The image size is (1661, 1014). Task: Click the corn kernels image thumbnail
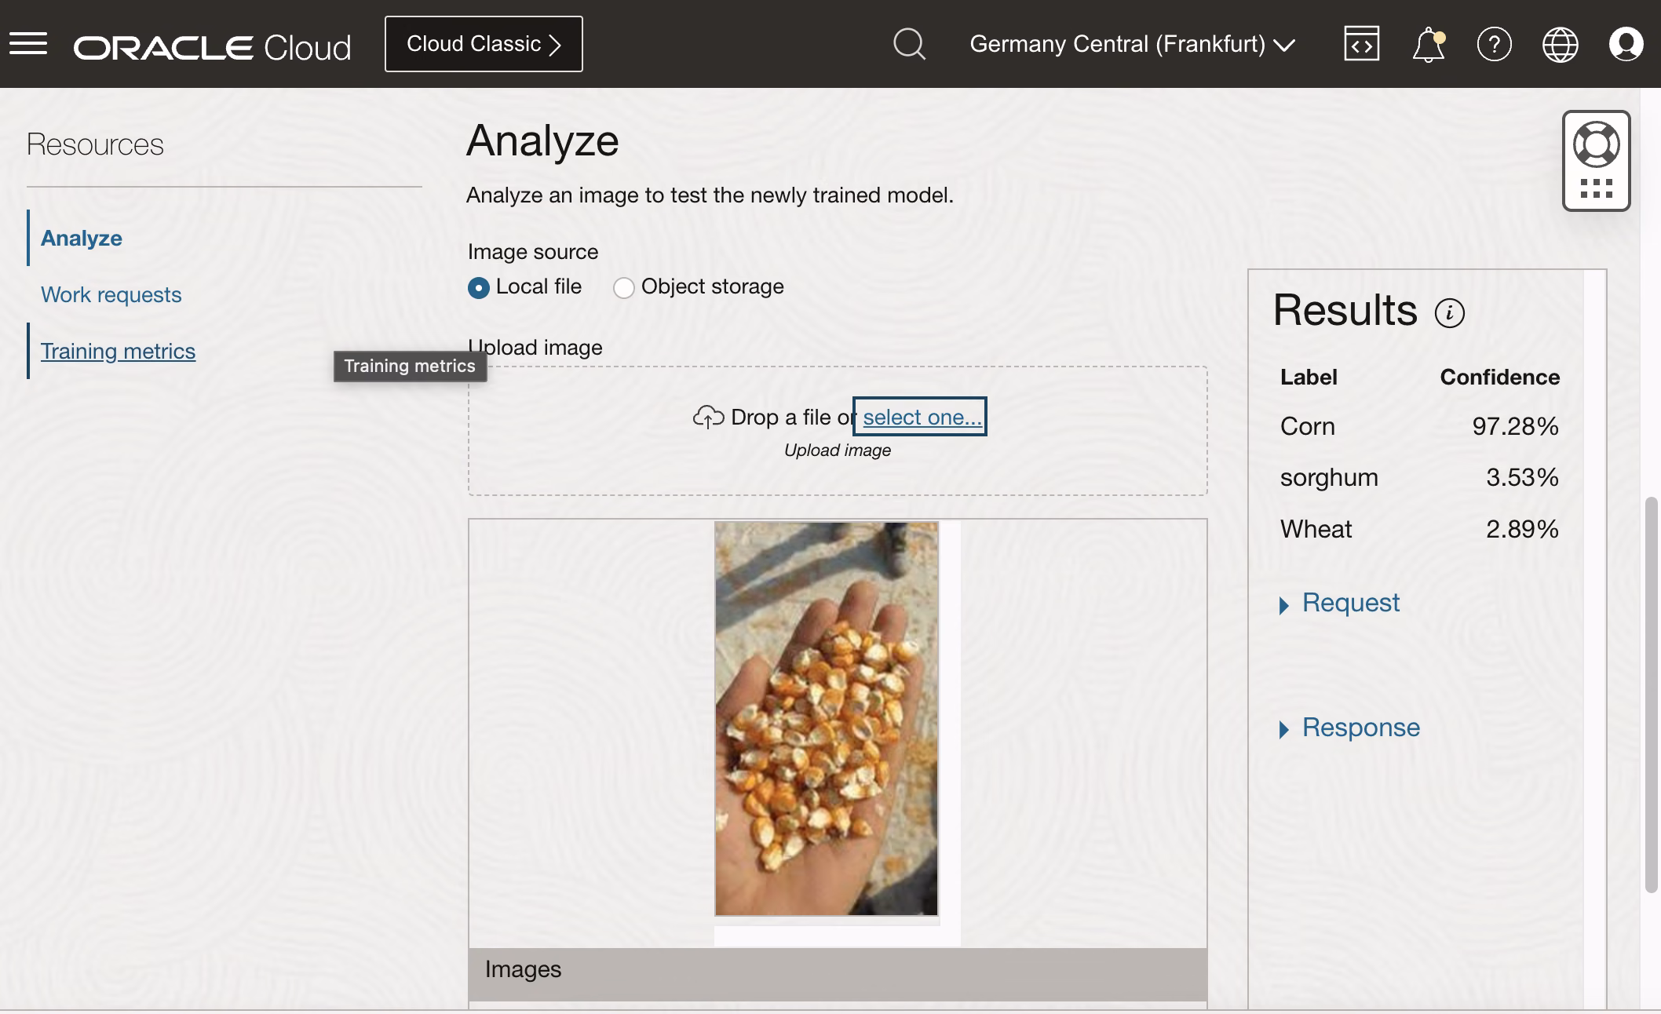[826, 719]
